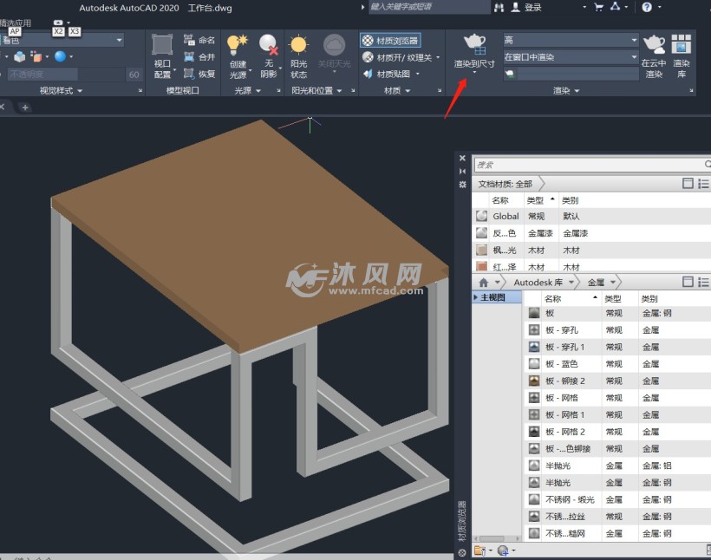Screen dimensions: 711x560
Task: Click the 键入关键字或短语 search box in title bar
Action: (x=429, y=7)
